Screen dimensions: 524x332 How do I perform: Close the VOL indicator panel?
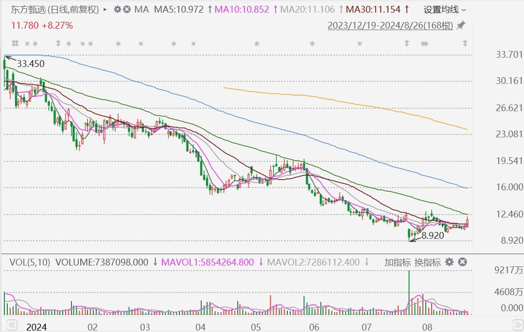(463, 262)
